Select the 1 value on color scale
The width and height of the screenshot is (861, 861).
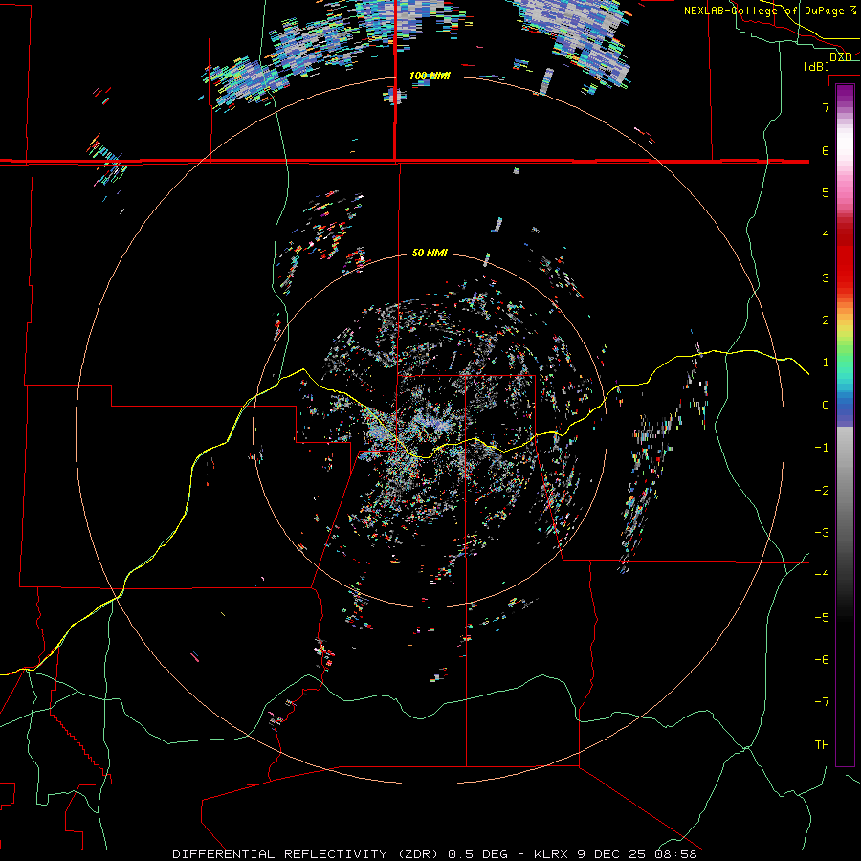[826, 363]
